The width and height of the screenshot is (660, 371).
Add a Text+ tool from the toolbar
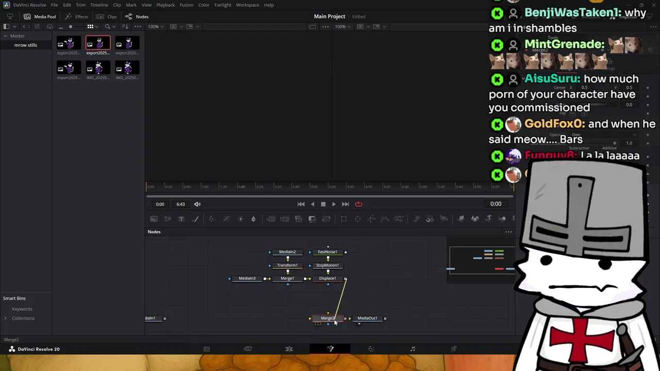[181, 219]
